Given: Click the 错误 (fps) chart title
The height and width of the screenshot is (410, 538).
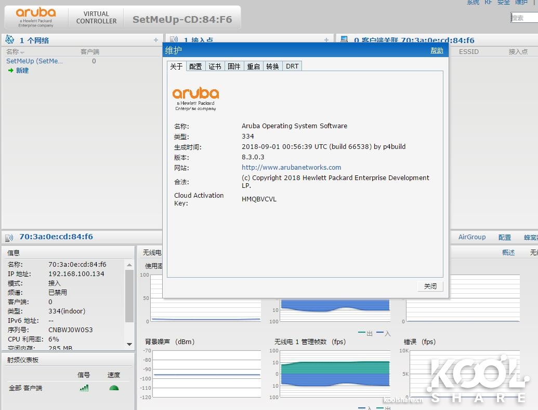Looking at the screenshot, I should tap(419, 341).
